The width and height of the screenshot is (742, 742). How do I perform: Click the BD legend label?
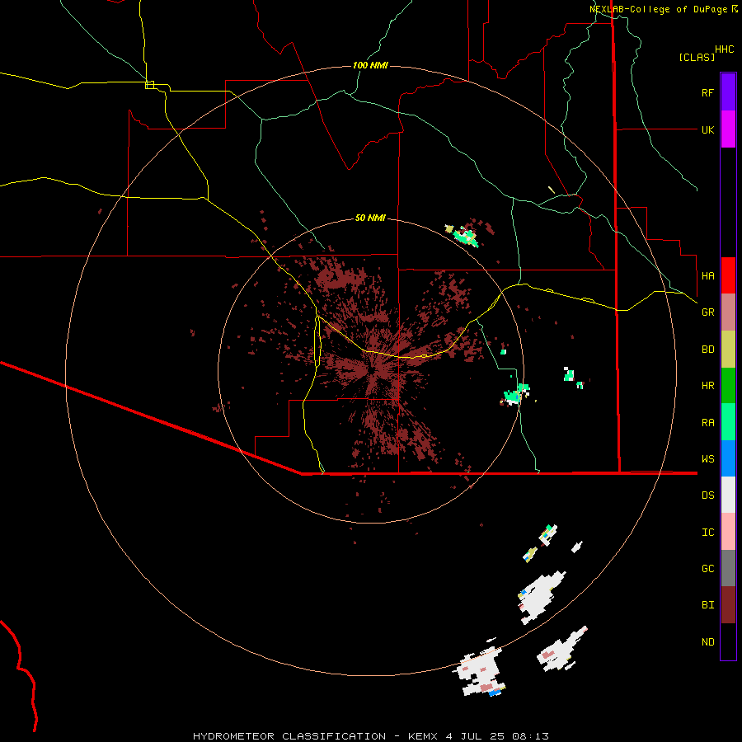[x=707, y=350]
